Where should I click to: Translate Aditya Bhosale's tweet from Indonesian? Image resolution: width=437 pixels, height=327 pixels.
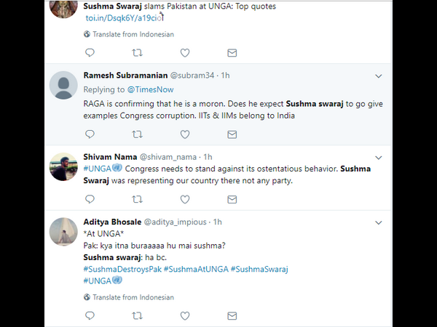tap(133, 297)
